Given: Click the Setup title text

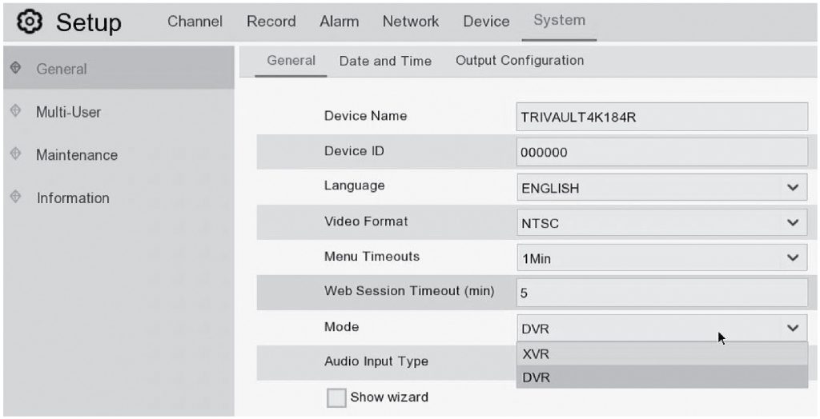Looking at the screenshot, I should (x=89, y=23).
